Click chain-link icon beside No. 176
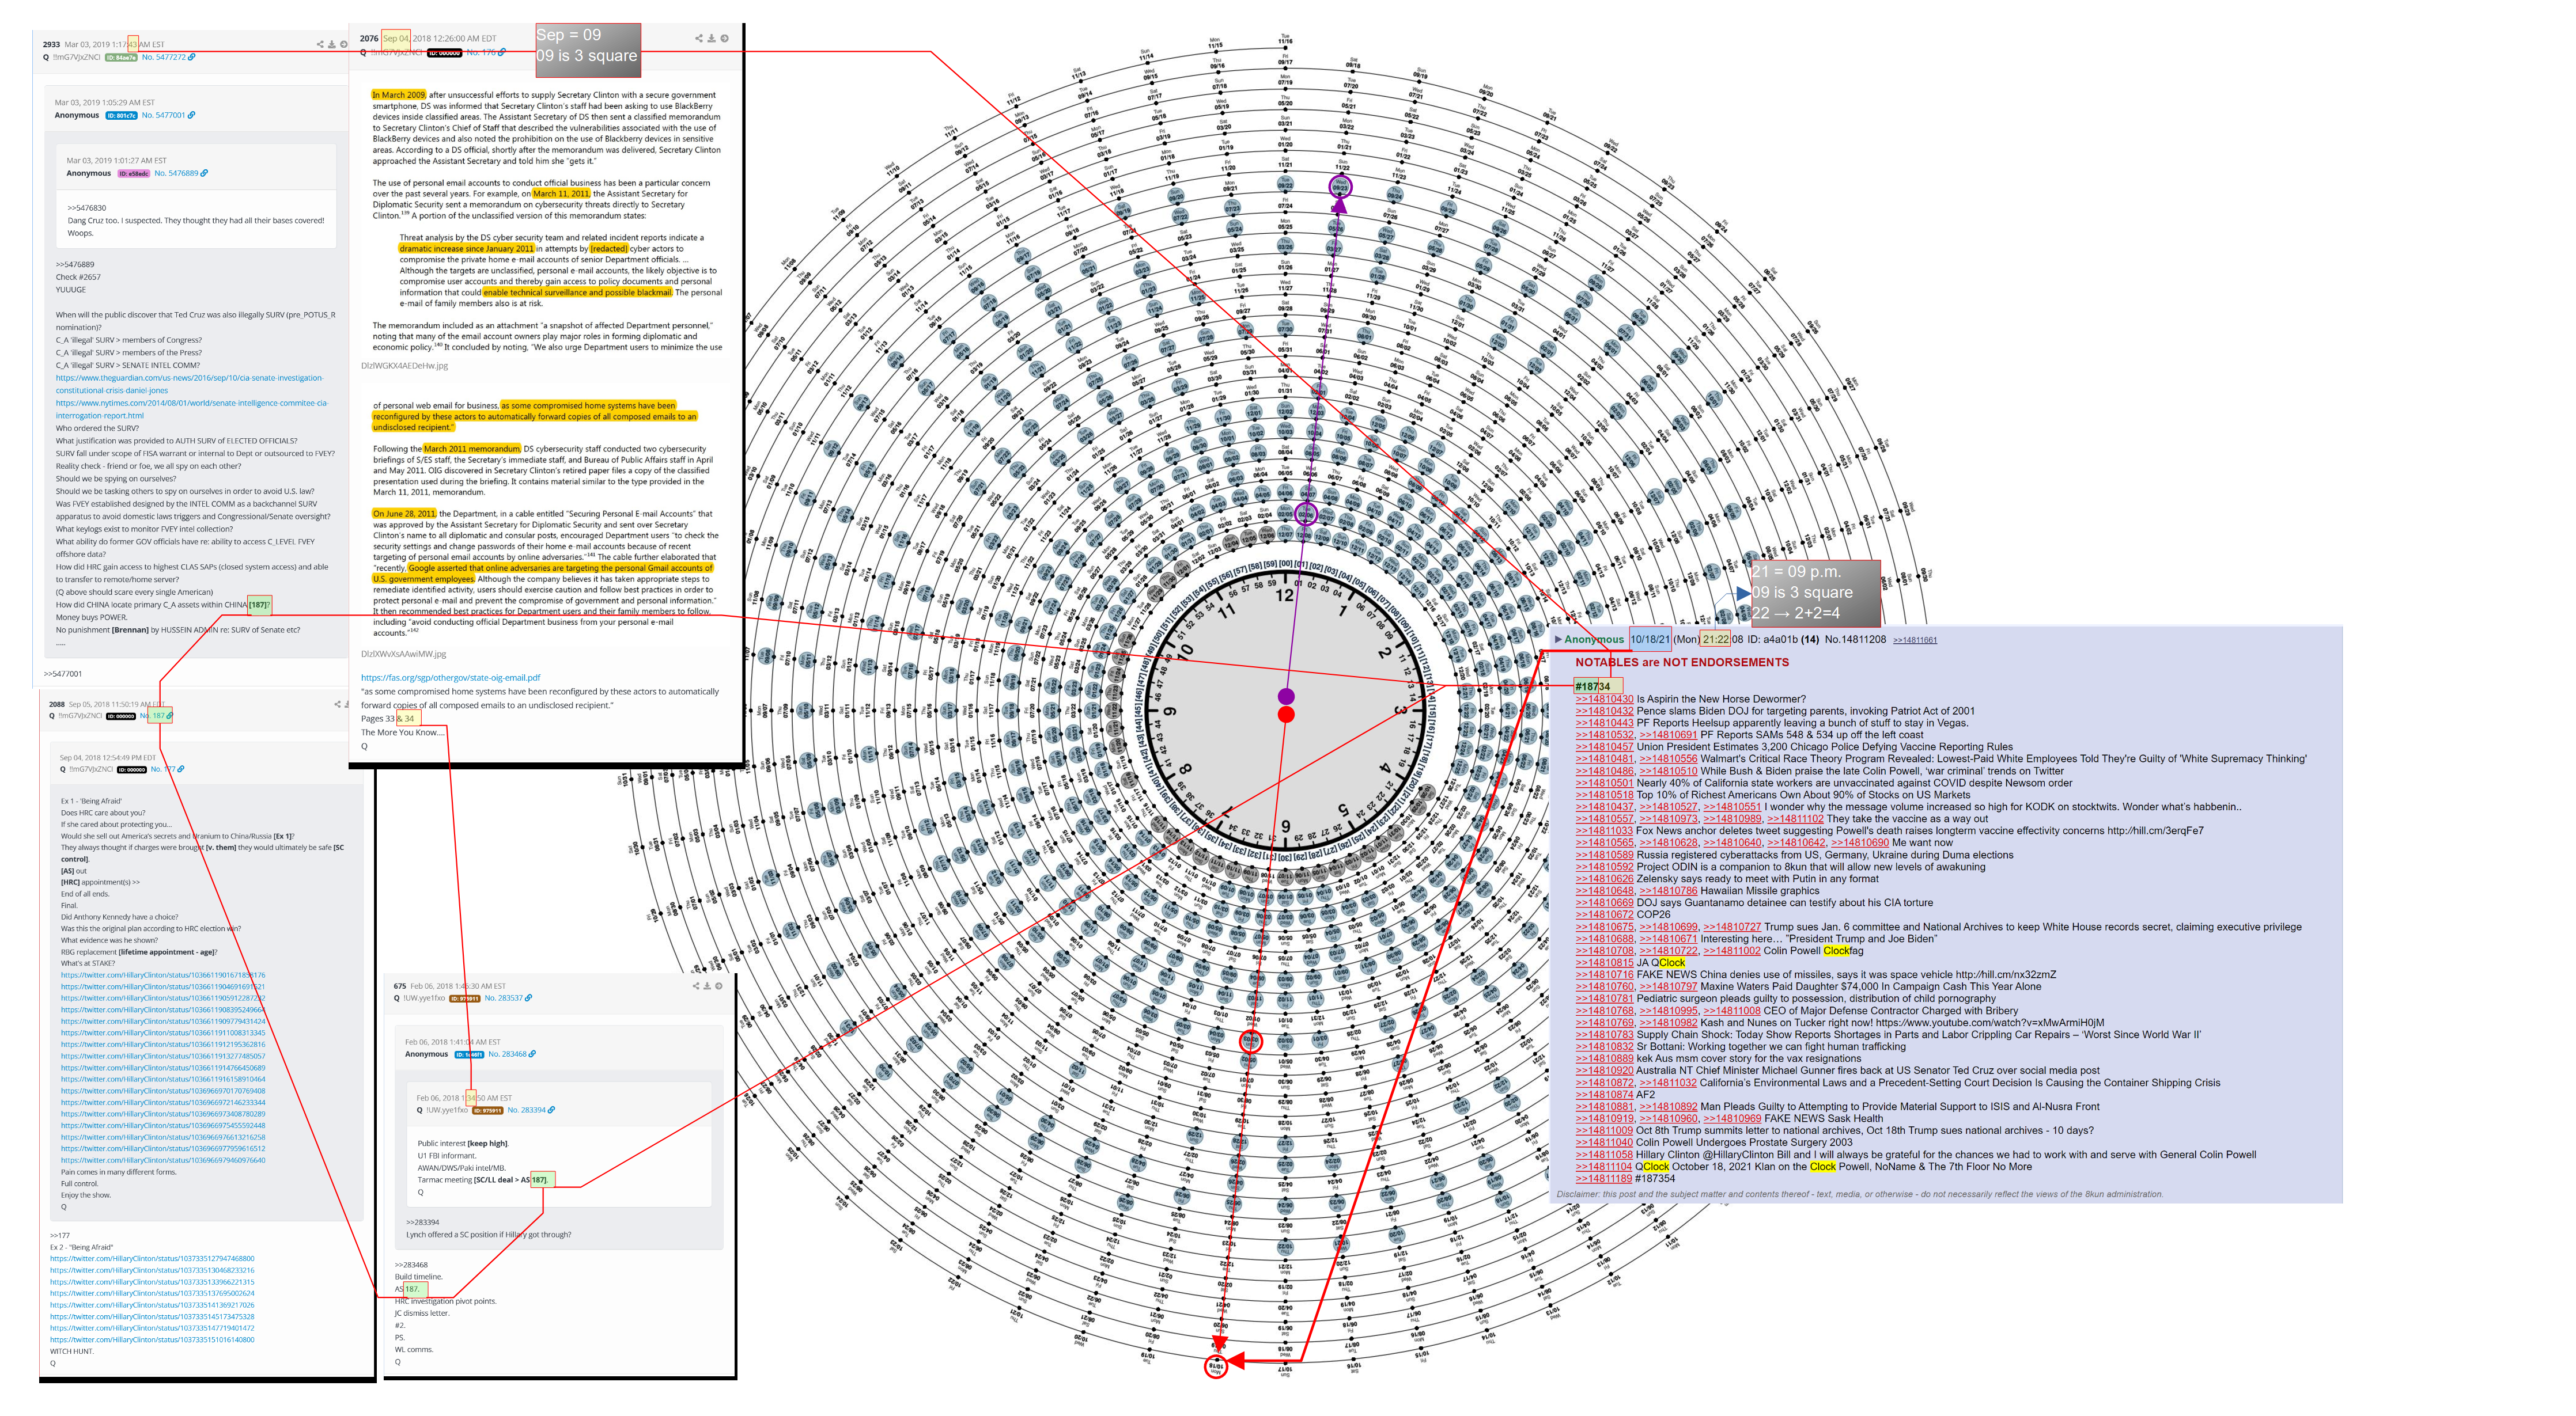 pos(502,52)
